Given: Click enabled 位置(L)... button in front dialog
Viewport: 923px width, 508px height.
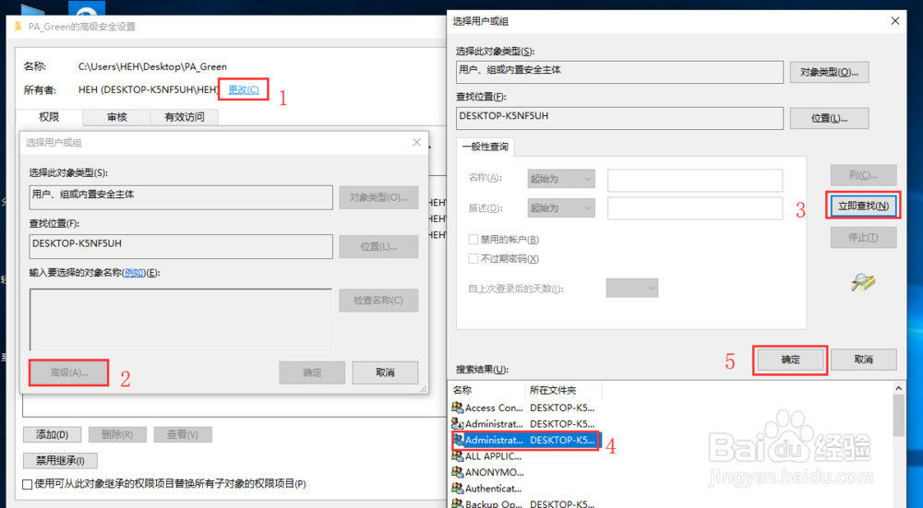Looking at the screenshot, I should click(x=829, y=118).
